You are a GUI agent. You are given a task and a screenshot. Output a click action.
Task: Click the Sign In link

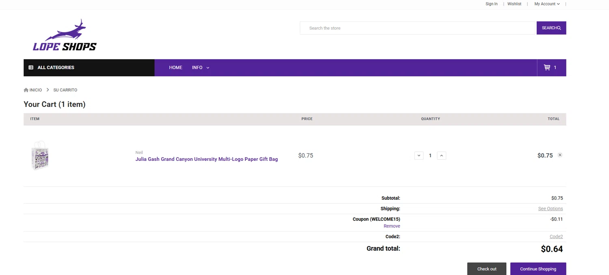(491, 4)
